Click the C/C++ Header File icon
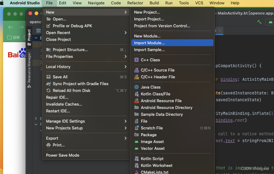 137,77
